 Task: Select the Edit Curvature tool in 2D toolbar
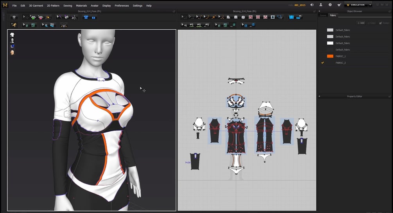point(199,17)
